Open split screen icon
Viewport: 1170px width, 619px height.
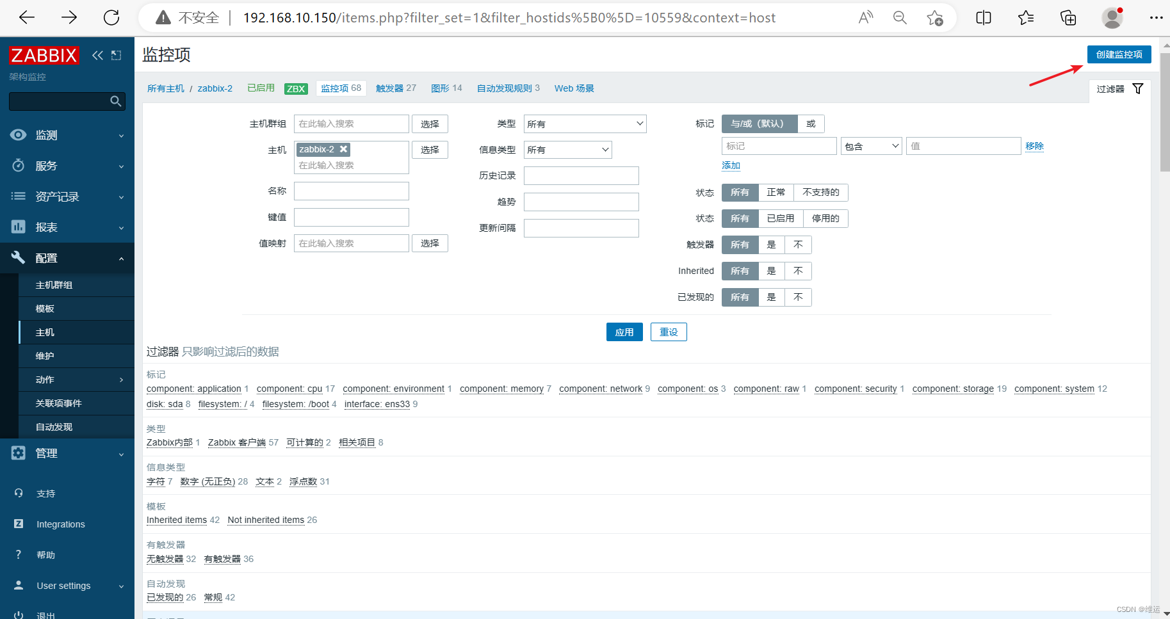(984, 17)
